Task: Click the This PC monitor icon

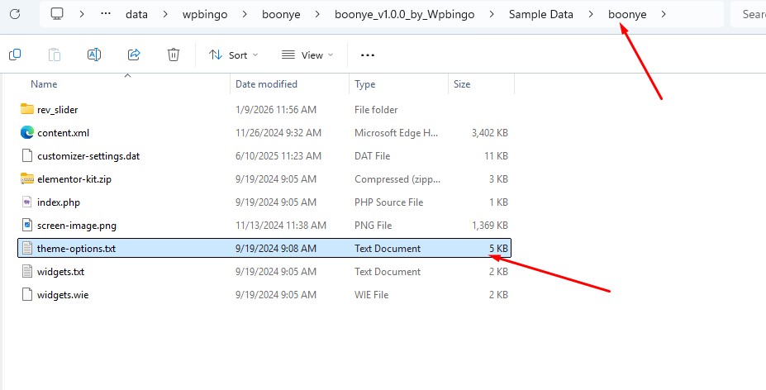Action: click(57, 14)
